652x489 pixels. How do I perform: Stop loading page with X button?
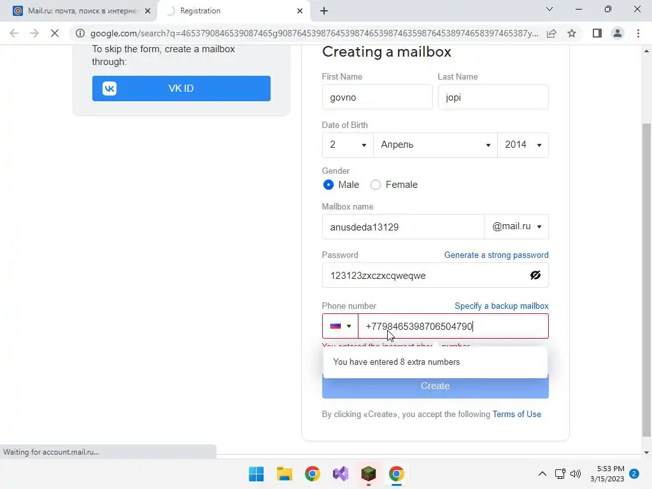click(x=55, y=33)
